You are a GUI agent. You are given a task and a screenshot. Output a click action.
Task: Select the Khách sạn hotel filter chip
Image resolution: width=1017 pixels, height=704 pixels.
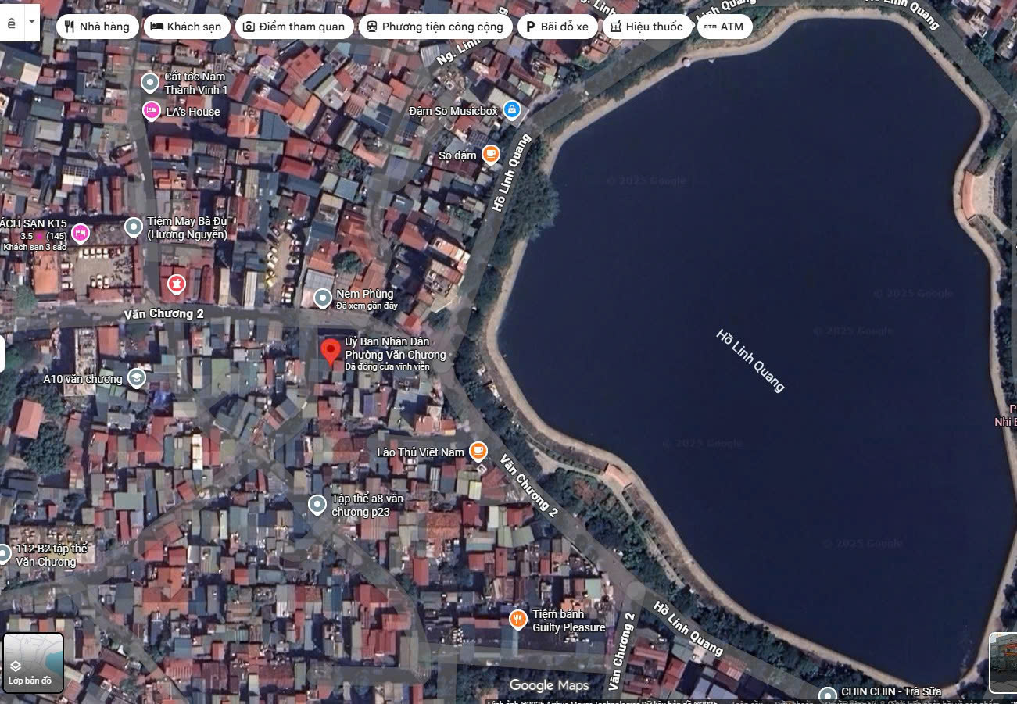[x=187, y=27]
